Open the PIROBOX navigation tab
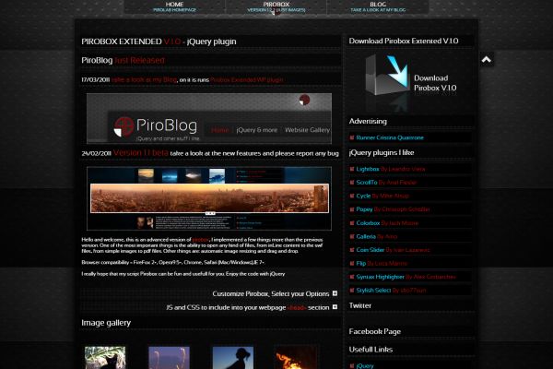Image resolution: width=553 pixels, height=369 pixels. point(276,6)
